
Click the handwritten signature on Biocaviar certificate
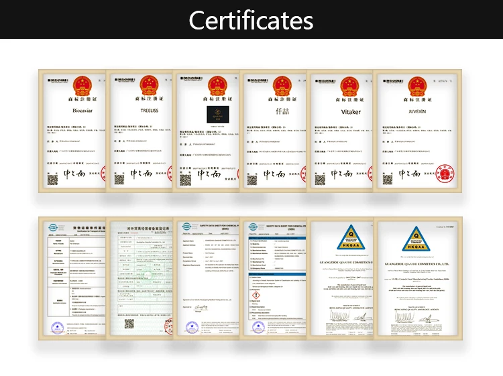pos(74,174)
